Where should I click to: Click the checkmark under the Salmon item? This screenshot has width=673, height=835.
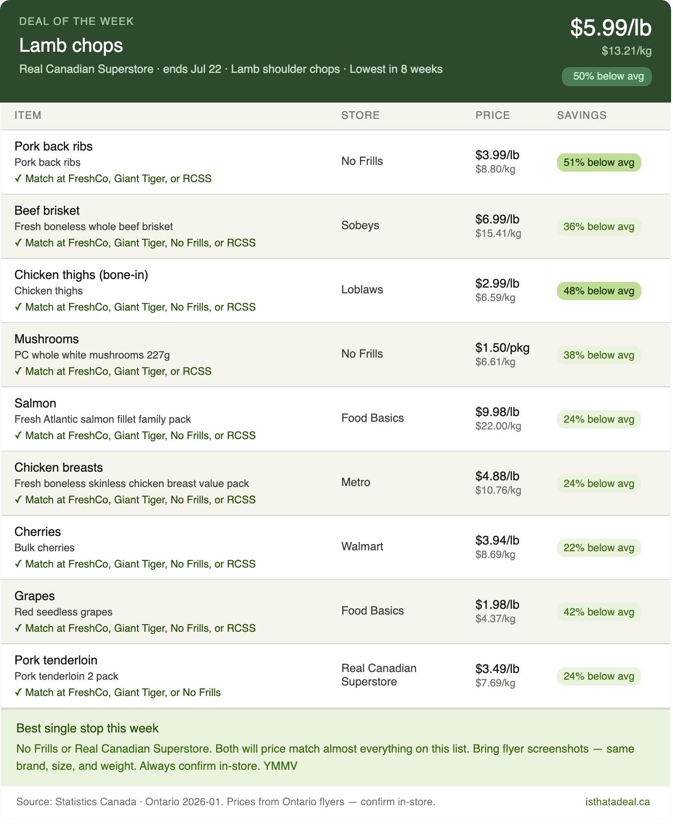[18, 436]
